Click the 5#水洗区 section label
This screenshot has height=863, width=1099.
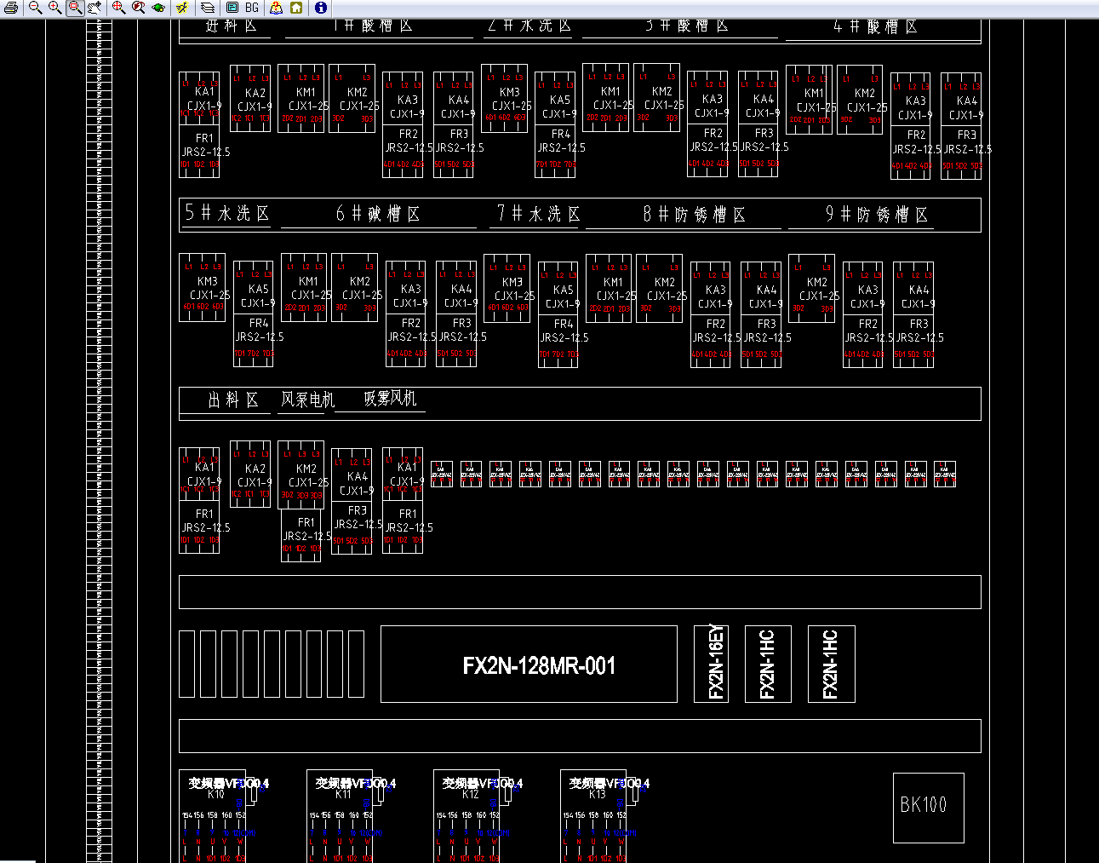(227, 214)
